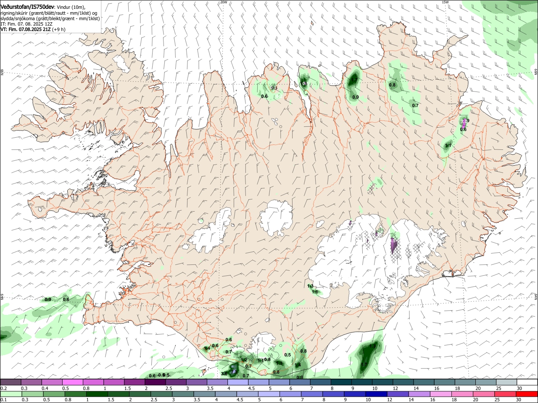Click the '0.1' label in the bottom legend row
The width and height of the screenshot is (538, 403).
point(3,400)
